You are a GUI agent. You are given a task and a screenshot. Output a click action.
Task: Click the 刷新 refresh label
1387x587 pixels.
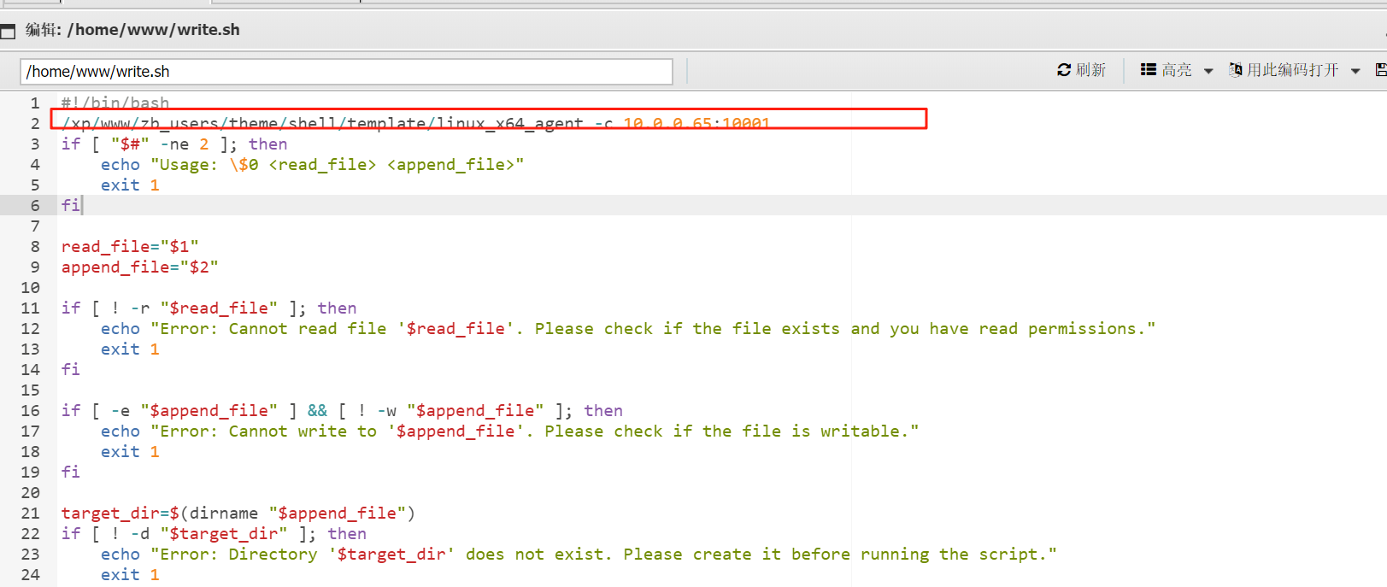pyautogui.click(x=1090, y=70)
